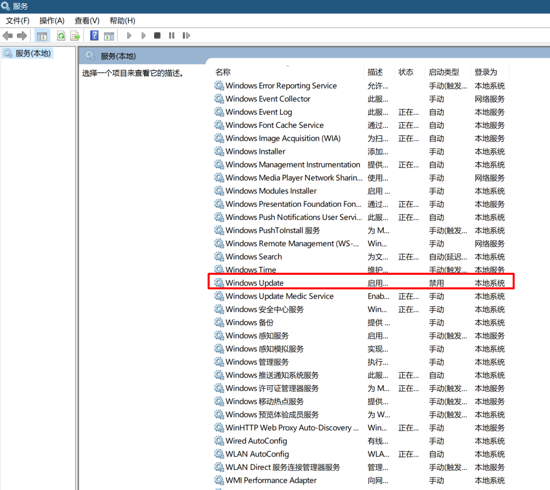This screenshot has width=550, height=490.
Task: Click gear icon beside Windows Update
Action: click(219, 283)
